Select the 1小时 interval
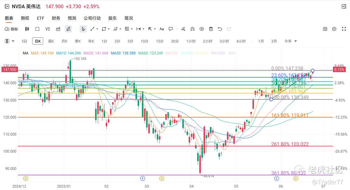This screenshot has height=190, width=350. (191, 41)
